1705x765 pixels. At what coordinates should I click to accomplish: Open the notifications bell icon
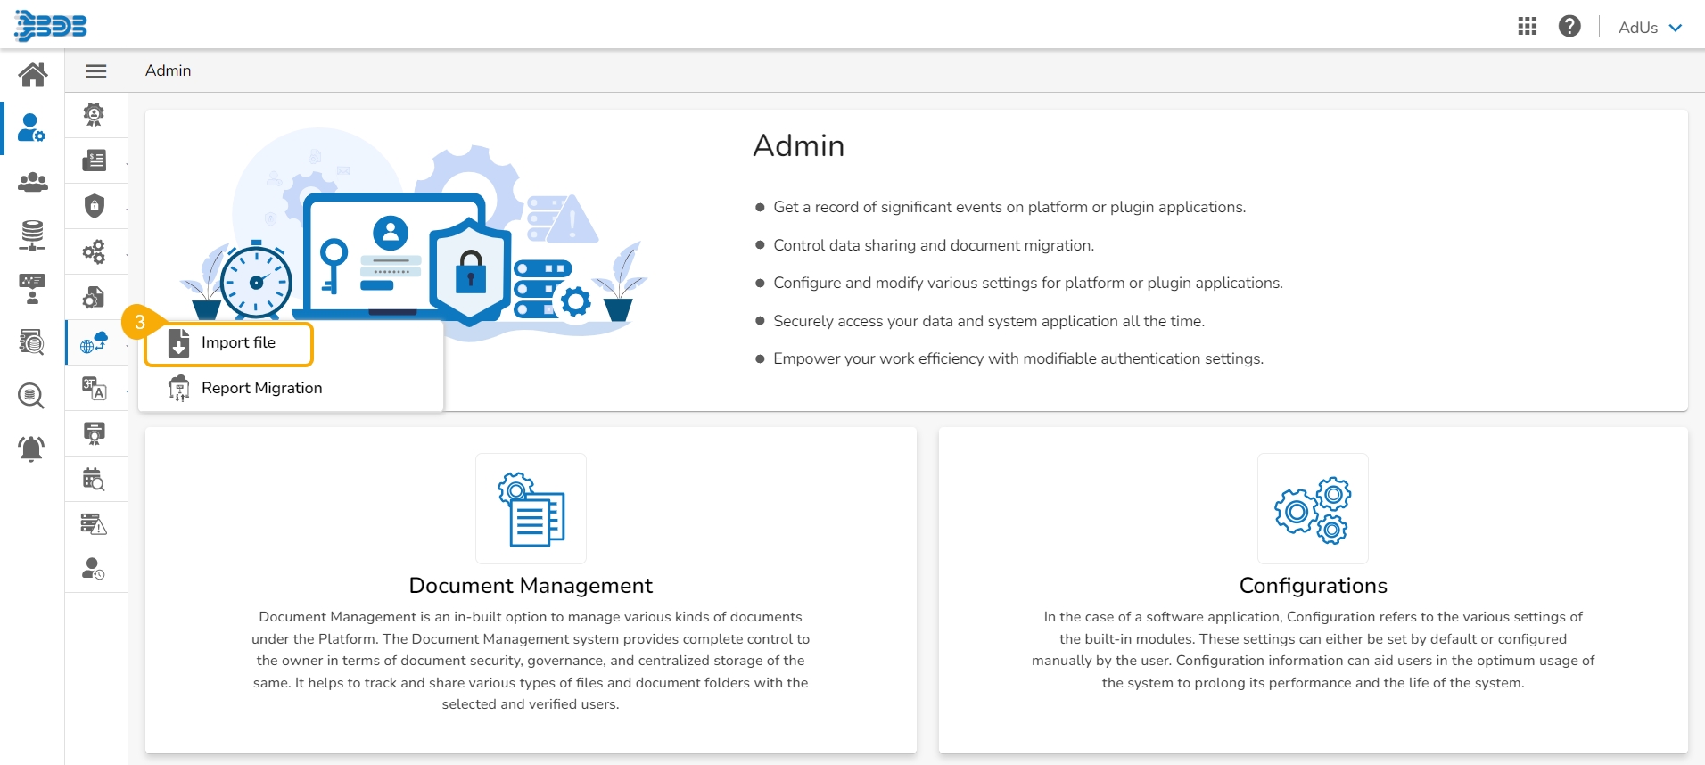(x=32, y=448)
